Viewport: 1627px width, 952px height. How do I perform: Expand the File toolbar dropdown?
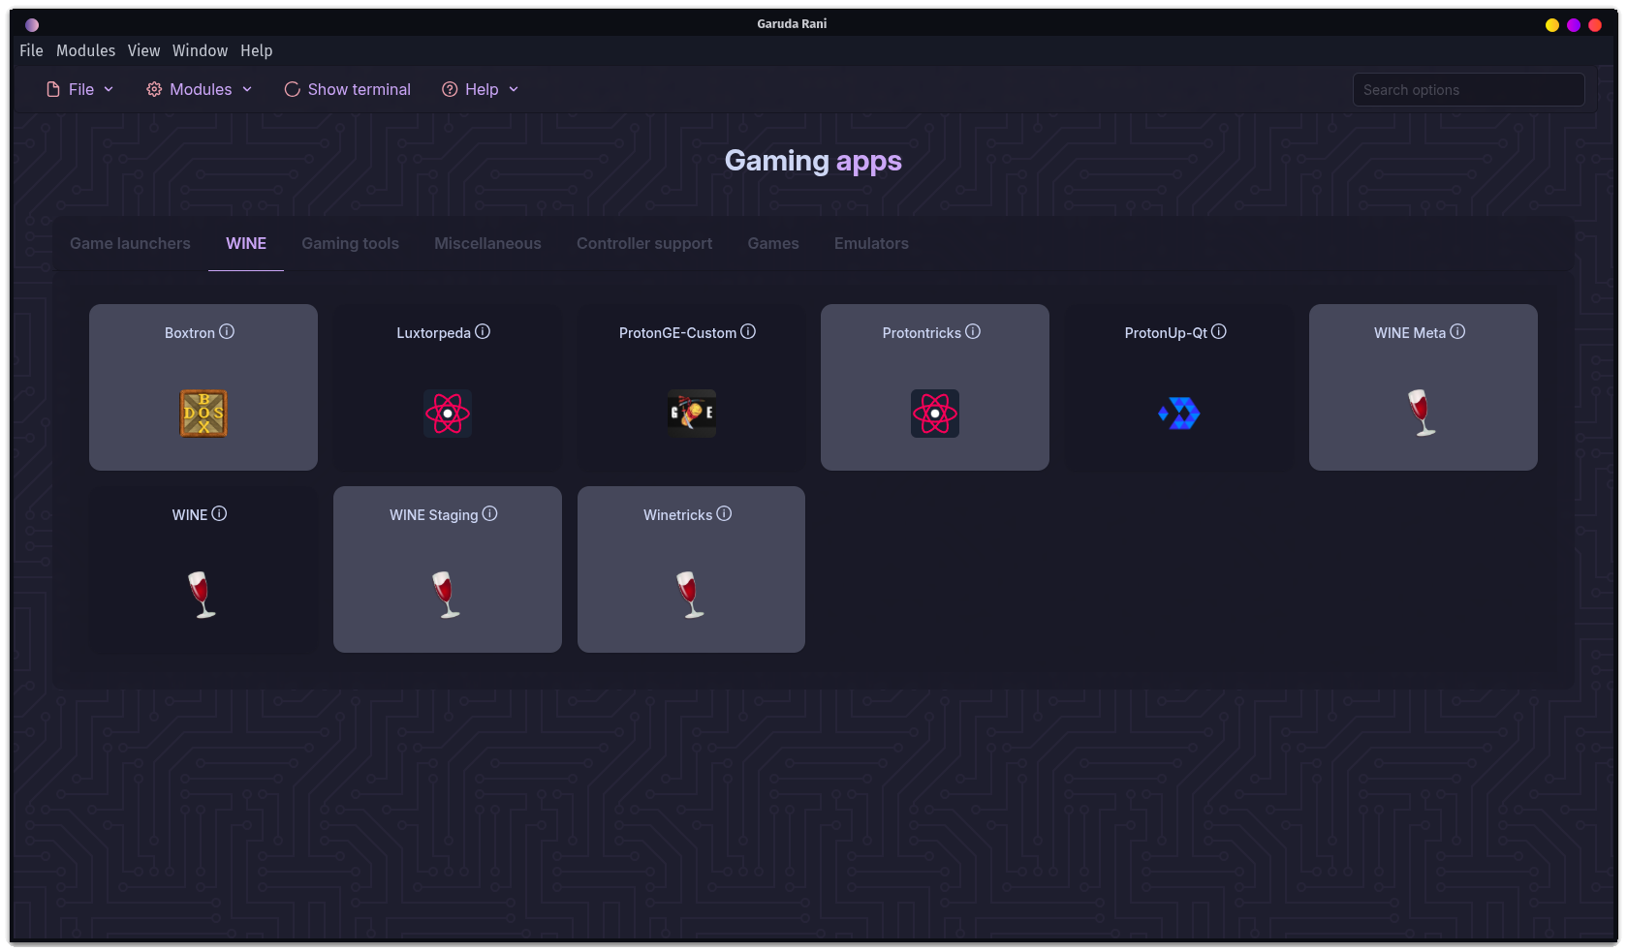click(x=80, y=89)
